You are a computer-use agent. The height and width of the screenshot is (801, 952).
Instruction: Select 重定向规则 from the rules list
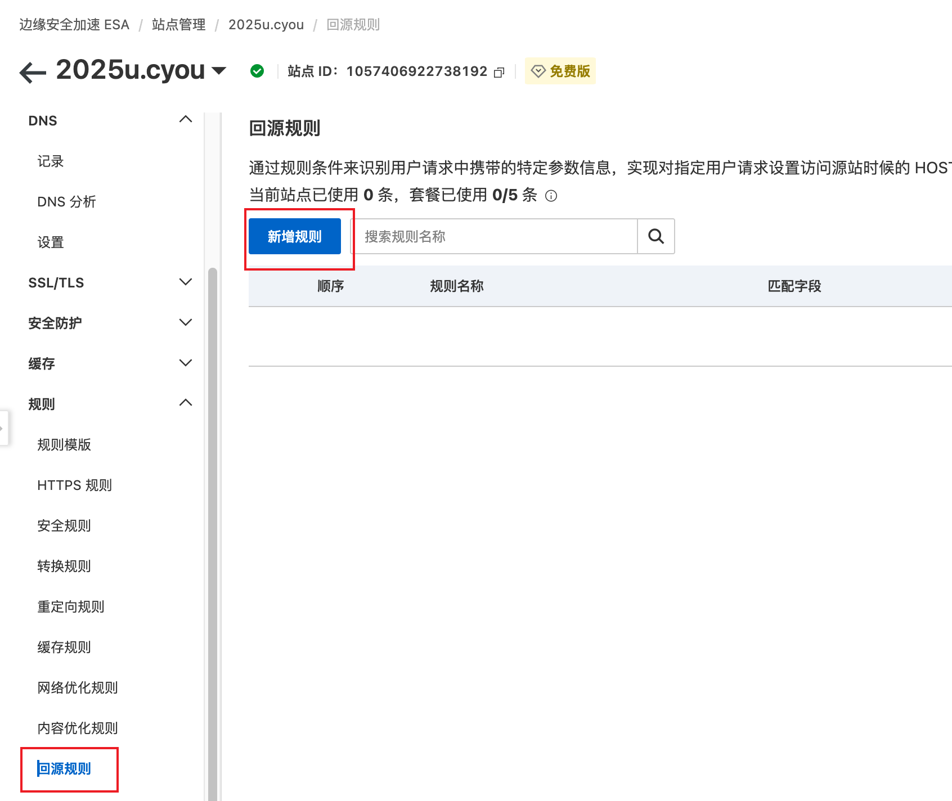[x=70, y=606]
